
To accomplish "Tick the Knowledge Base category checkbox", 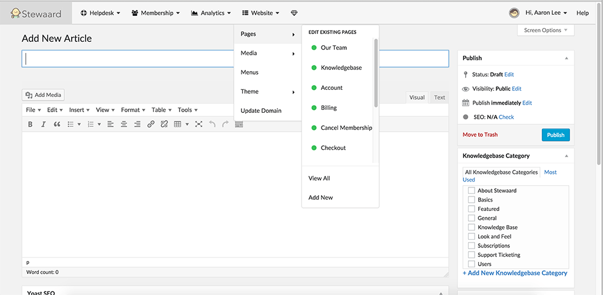I will [471, 227].
